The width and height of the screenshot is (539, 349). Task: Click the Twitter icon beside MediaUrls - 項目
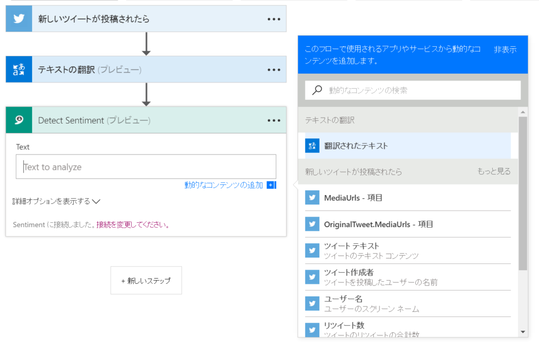click(x=313, y=198)
